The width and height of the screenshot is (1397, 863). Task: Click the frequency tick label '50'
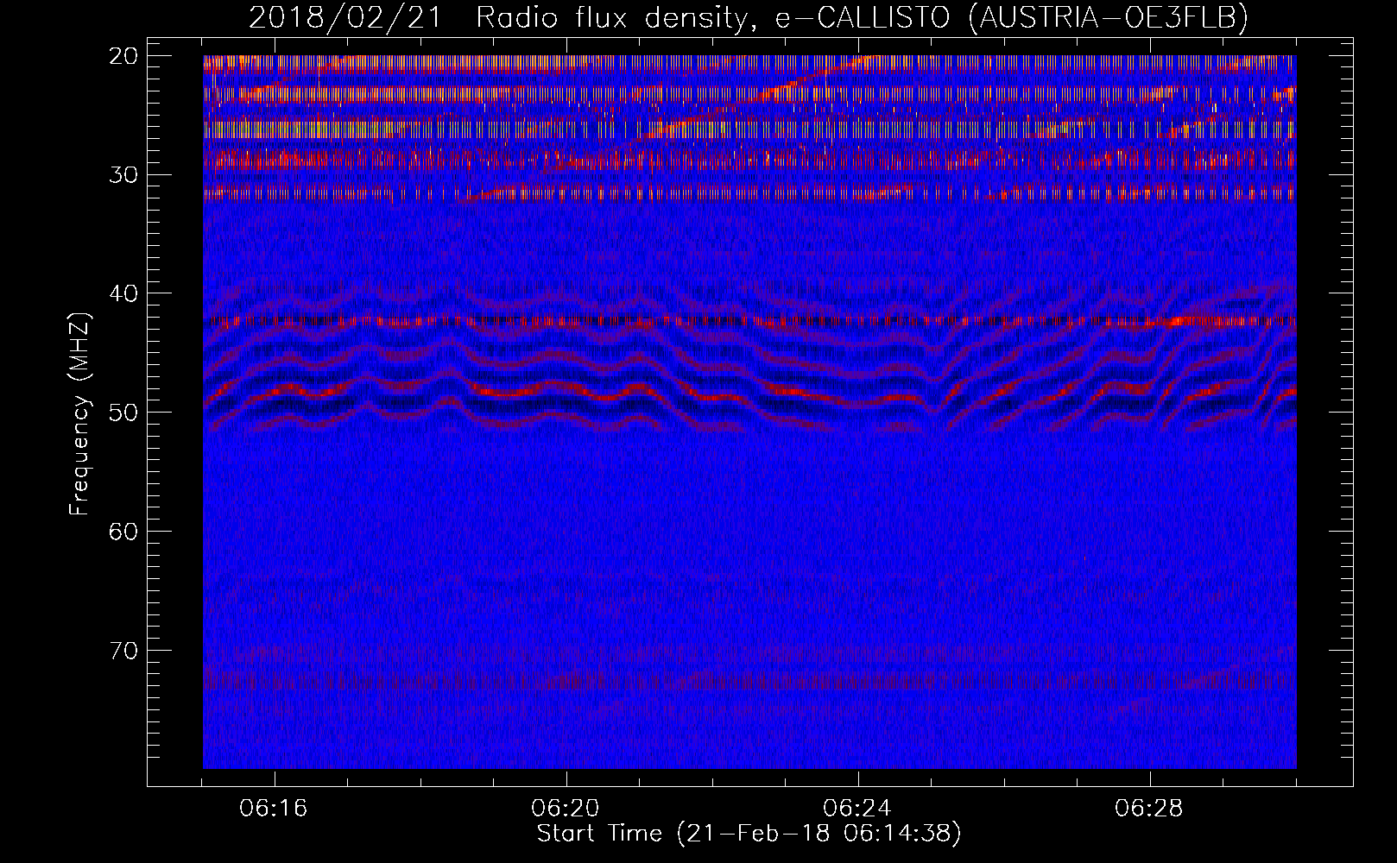click(124, 412)
